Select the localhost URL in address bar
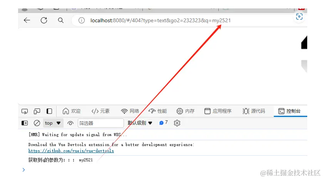Screen dimensions: 323x179 click(x=161, y=20)
